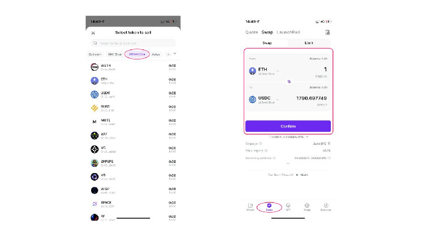Image resolution: width=422 pixels, height=237 pixels.
Task: Click the slippage settings icon next to Auto
Action: (329, 144)
